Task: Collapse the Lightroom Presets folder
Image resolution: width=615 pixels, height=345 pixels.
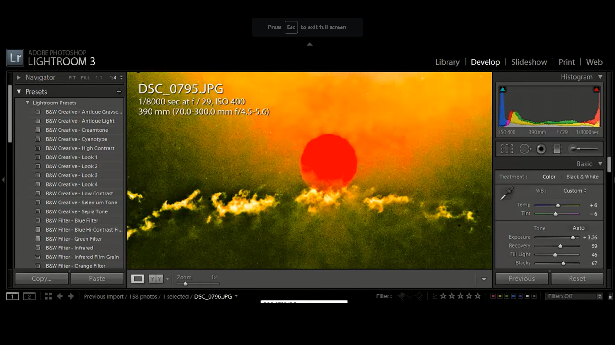Action: click(28, 103)
